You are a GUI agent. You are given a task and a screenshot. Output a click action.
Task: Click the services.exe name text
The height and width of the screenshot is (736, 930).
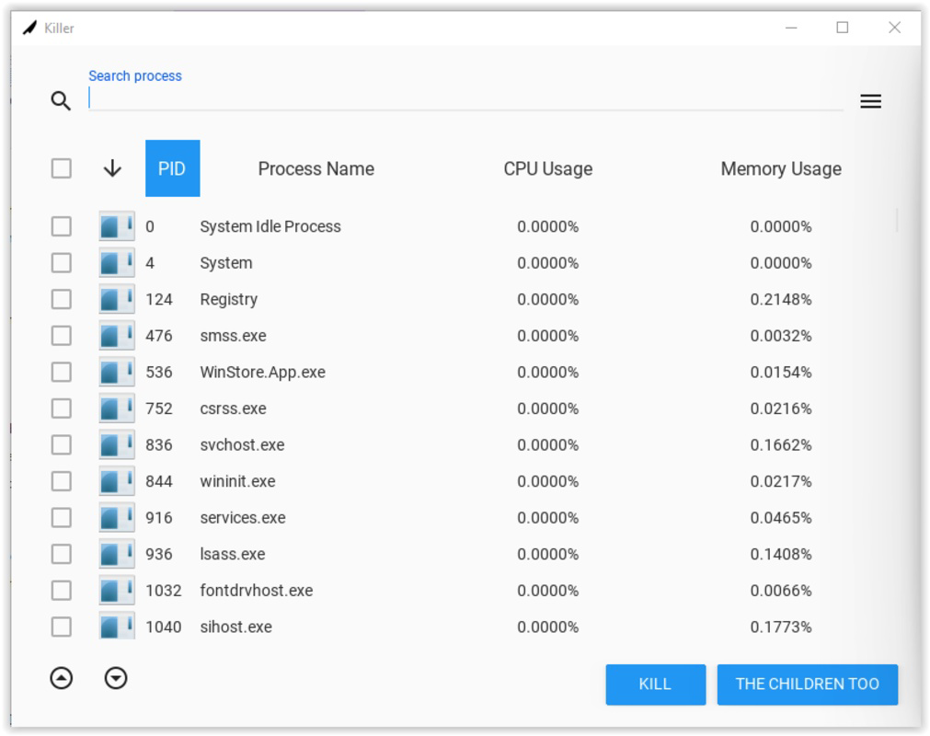click(243, 518)
